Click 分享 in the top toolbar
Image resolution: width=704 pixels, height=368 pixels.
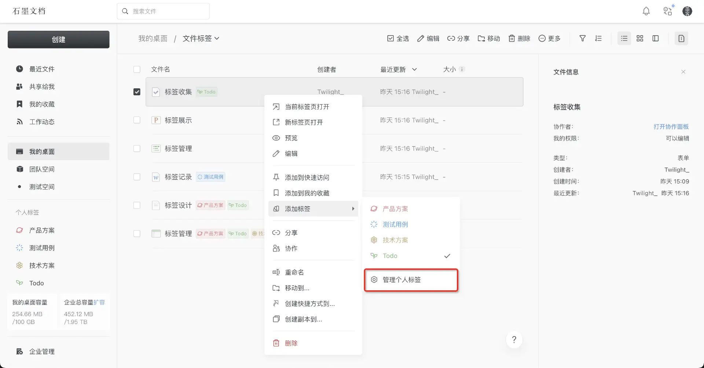(x=458, y=38)
